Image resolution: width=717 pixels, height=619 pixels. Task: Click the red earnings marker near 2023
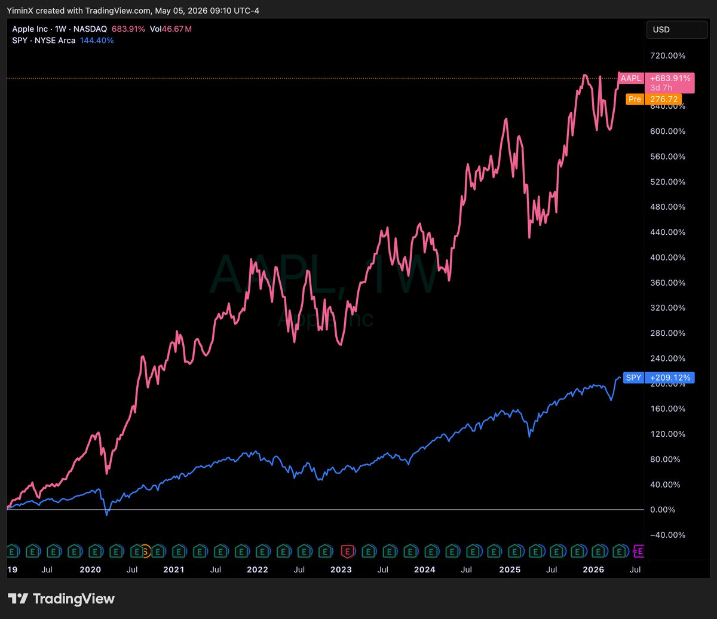(x=346, y=550)
